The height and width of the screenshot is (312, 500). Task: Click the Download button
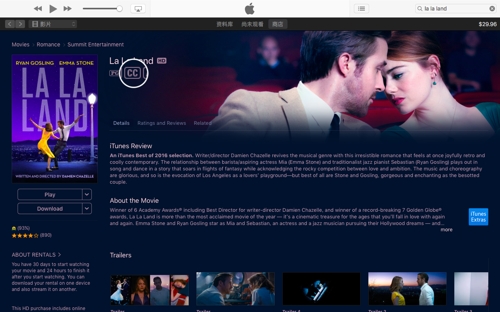click(50, 209)
